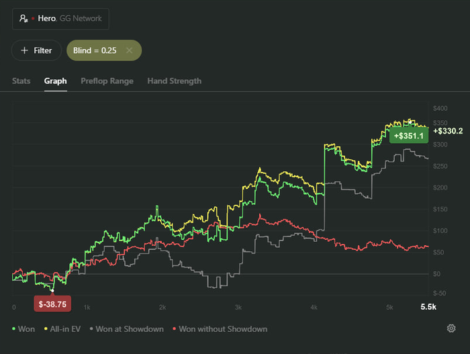Viewport: 470px width, 354px height.
Task: Click the red Won without Showdown legend dot
Action: coord(174,329)
